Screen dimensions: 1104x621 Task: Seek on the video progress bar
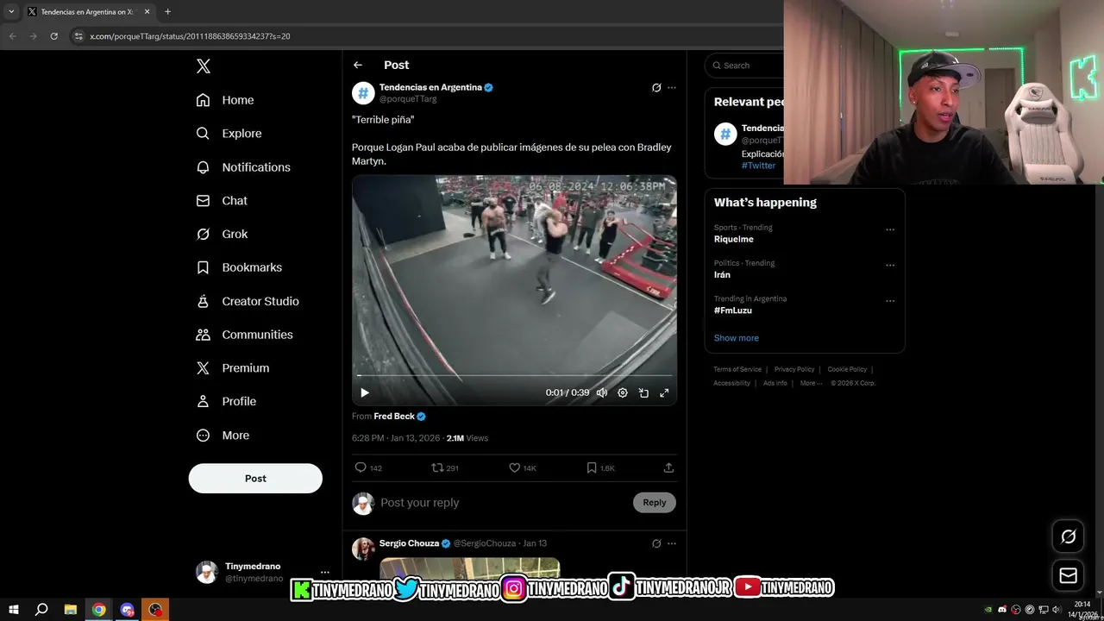point(514,376)
